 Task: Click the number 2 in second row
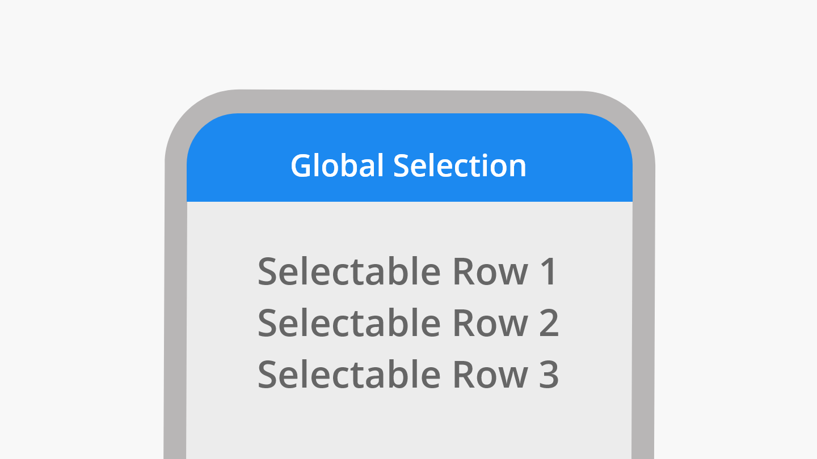tap(548, 322)
